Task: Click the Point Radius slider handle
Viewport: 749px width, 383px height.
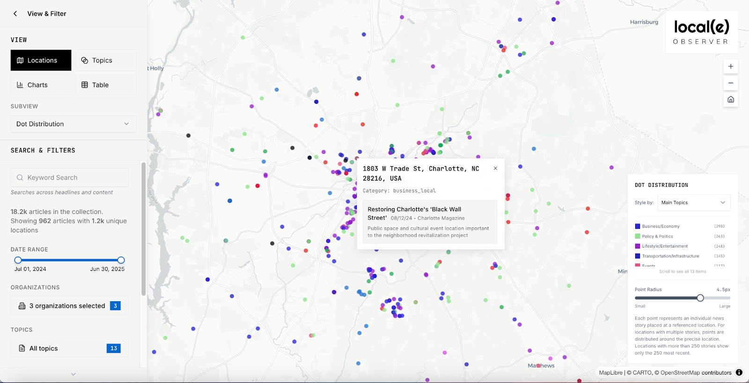Action: point(700,298)
